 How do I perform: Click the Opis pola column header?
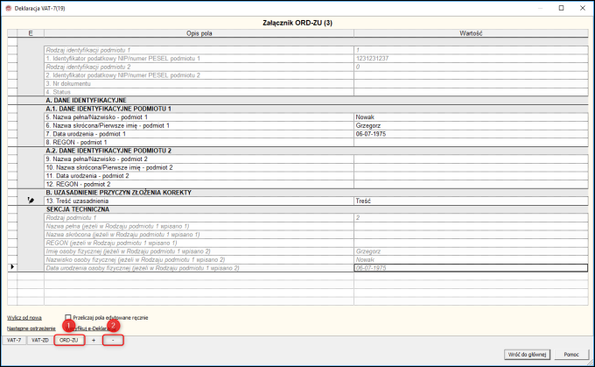click(x=199, y=33)
